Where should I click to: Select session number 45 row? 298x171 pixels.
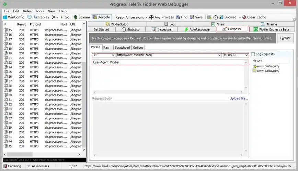point(43,146)
